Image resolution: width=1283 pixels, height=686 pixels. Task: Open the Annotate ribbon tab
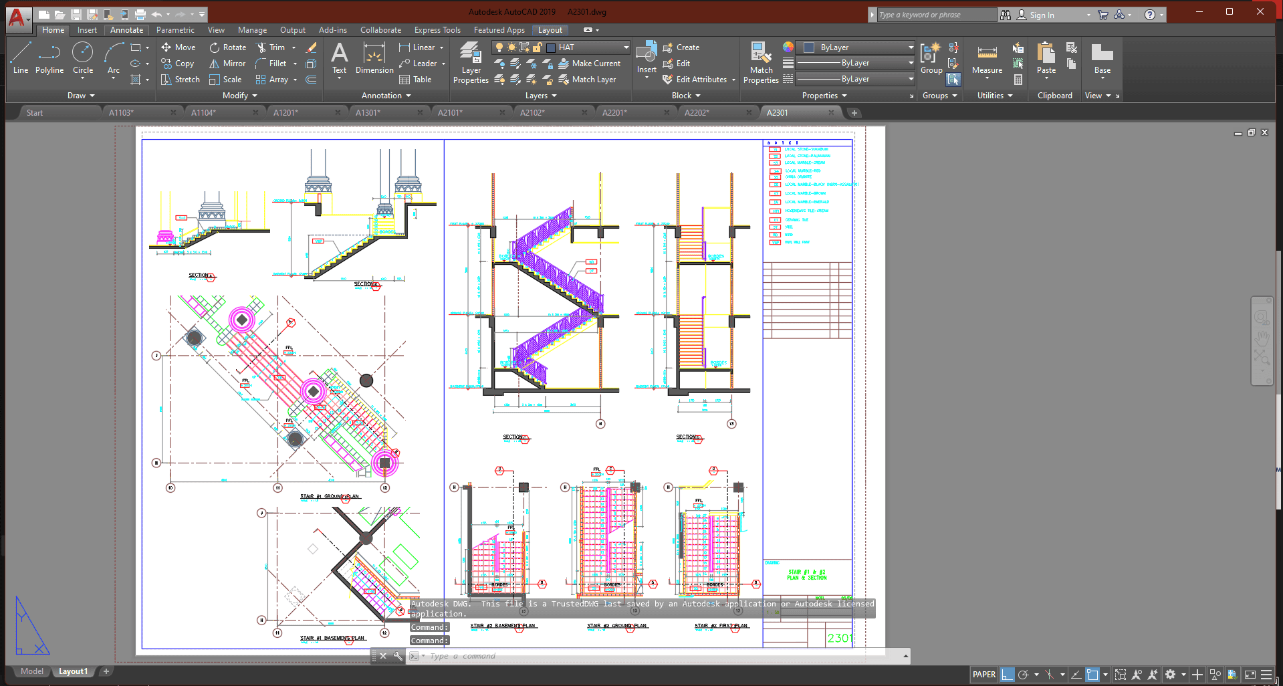[x=126, y=30]
